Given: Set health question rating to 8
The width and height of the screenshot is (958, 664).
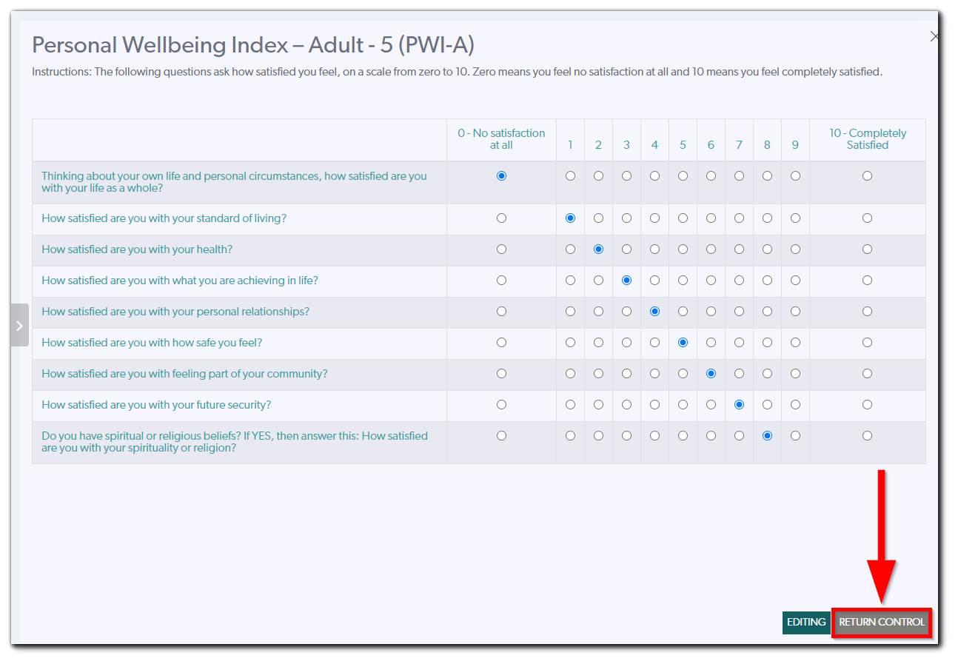Looking at the screenshot, I should point(767,249).
